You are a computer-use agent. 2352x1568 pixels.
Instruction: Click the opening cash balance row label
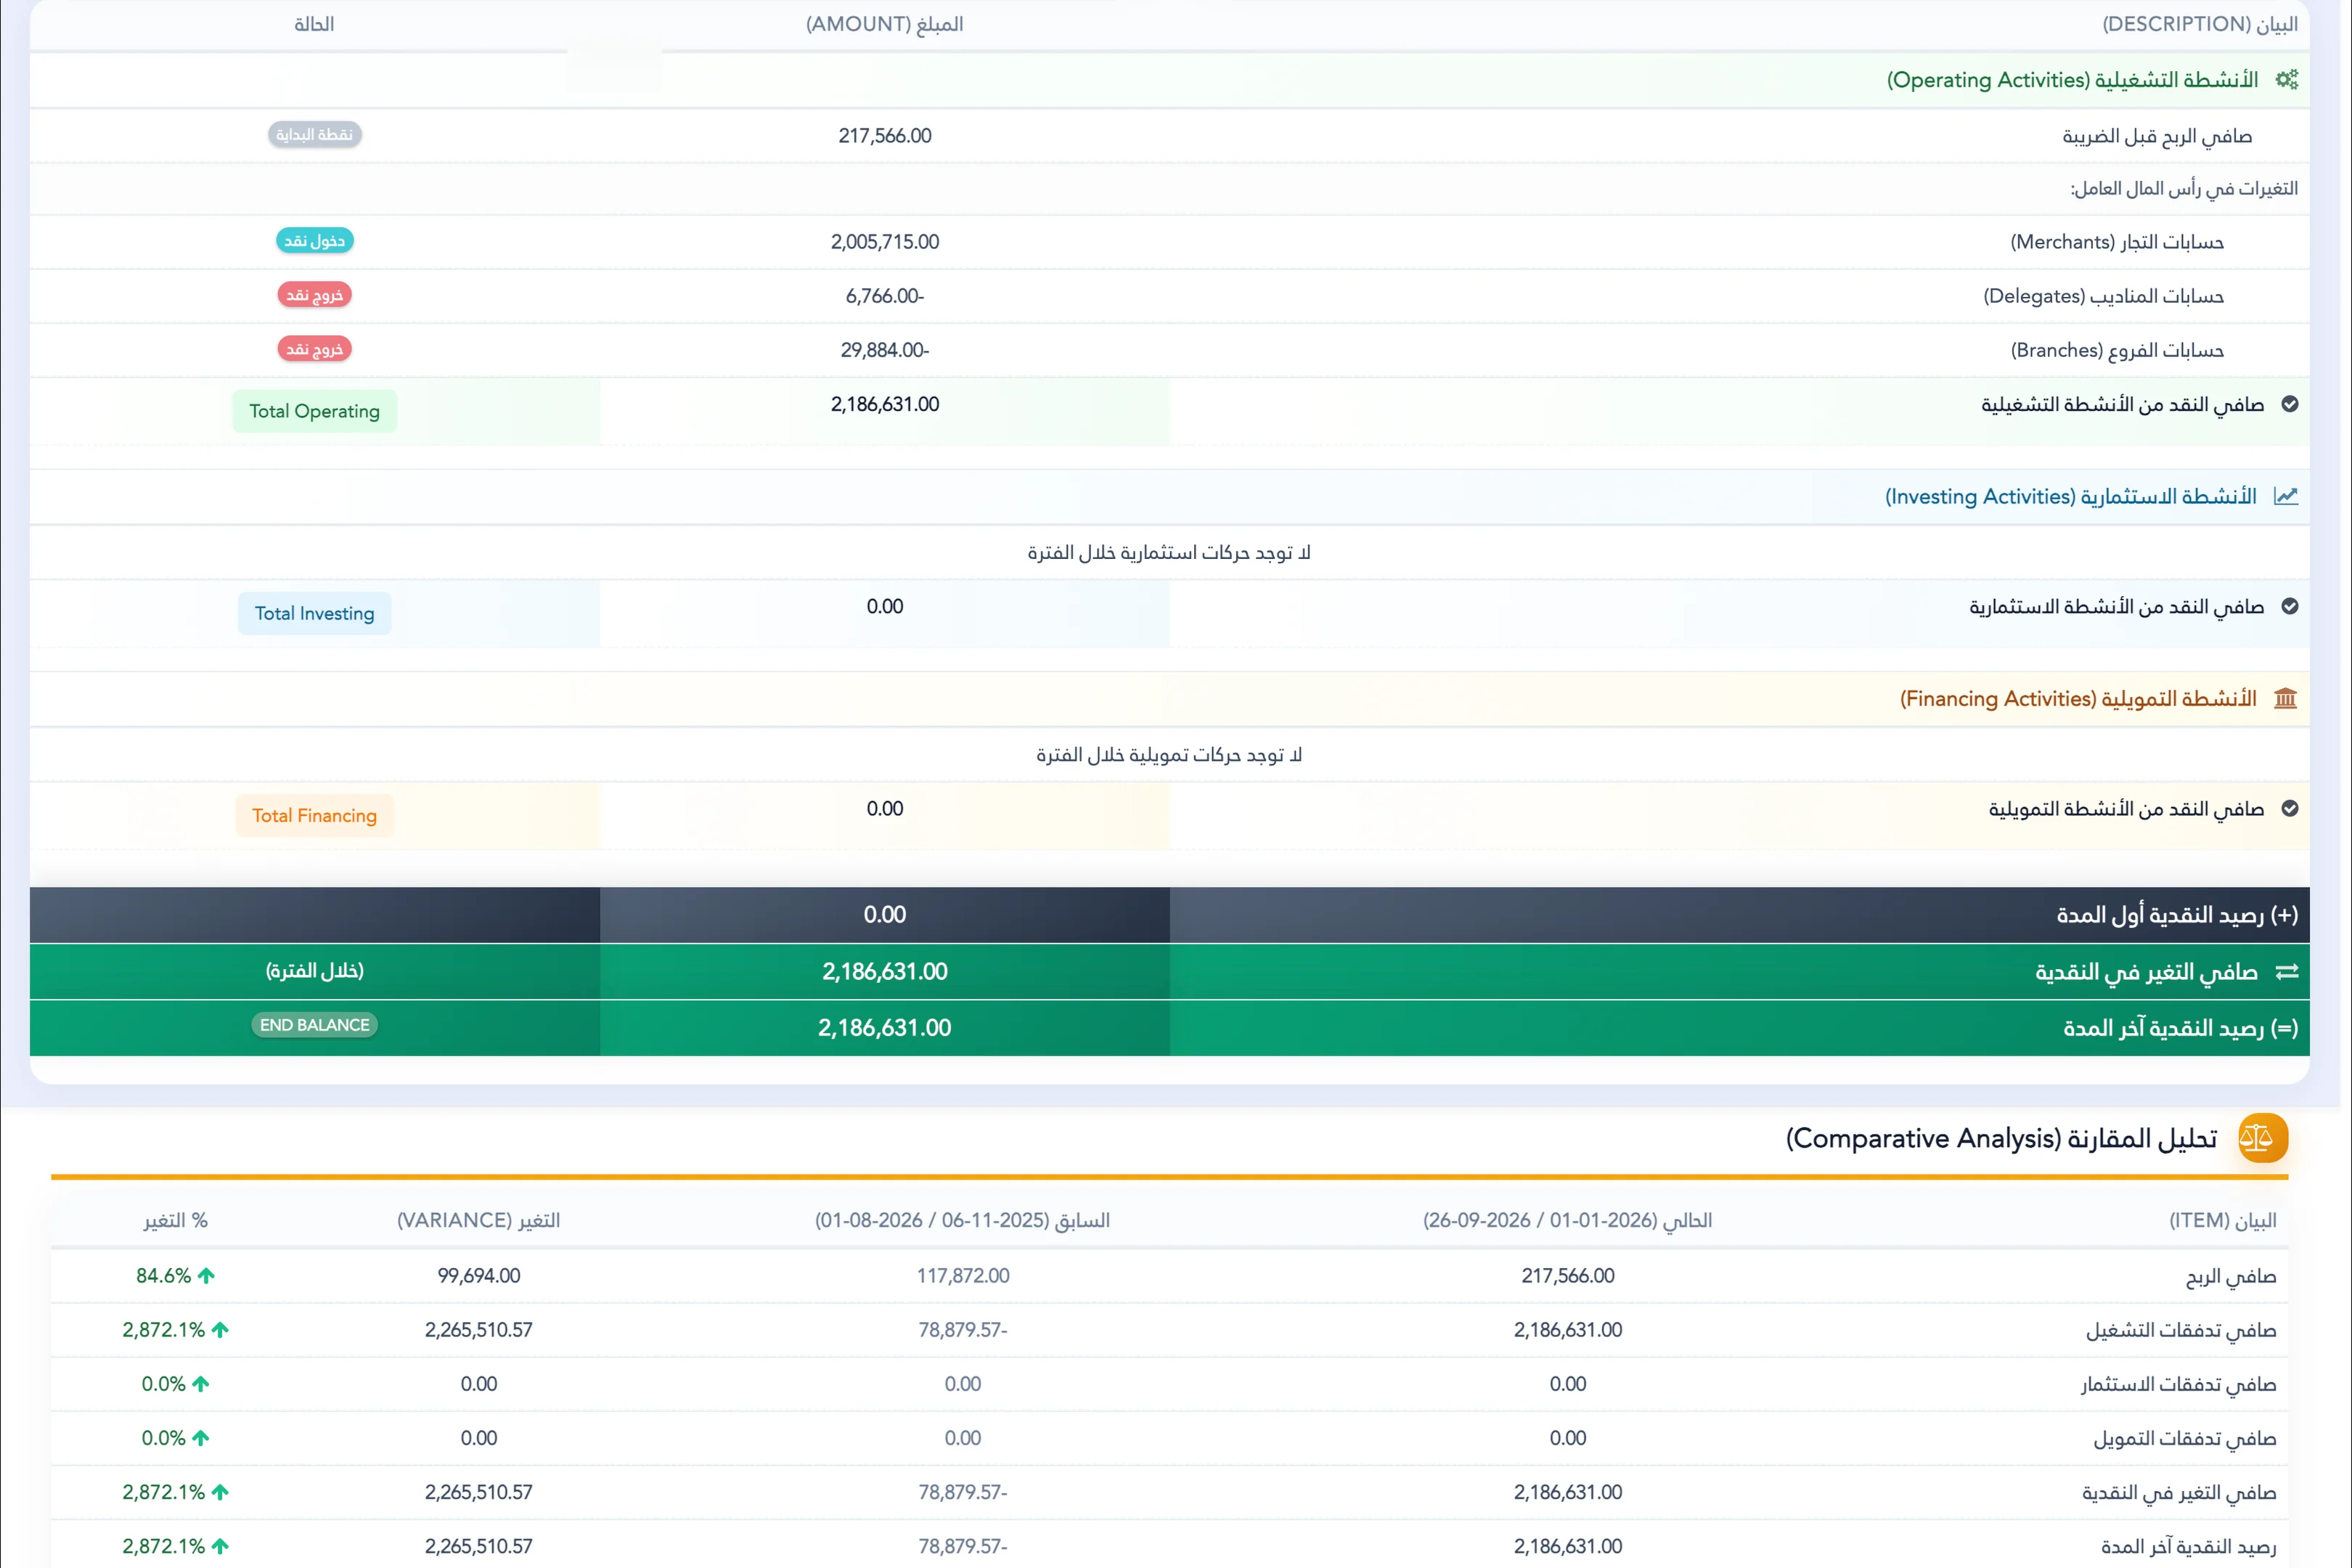2177,915
